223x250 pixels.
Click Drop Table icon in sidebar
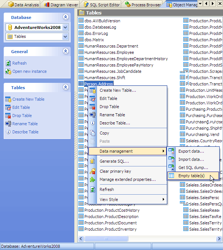pos(8,116)
